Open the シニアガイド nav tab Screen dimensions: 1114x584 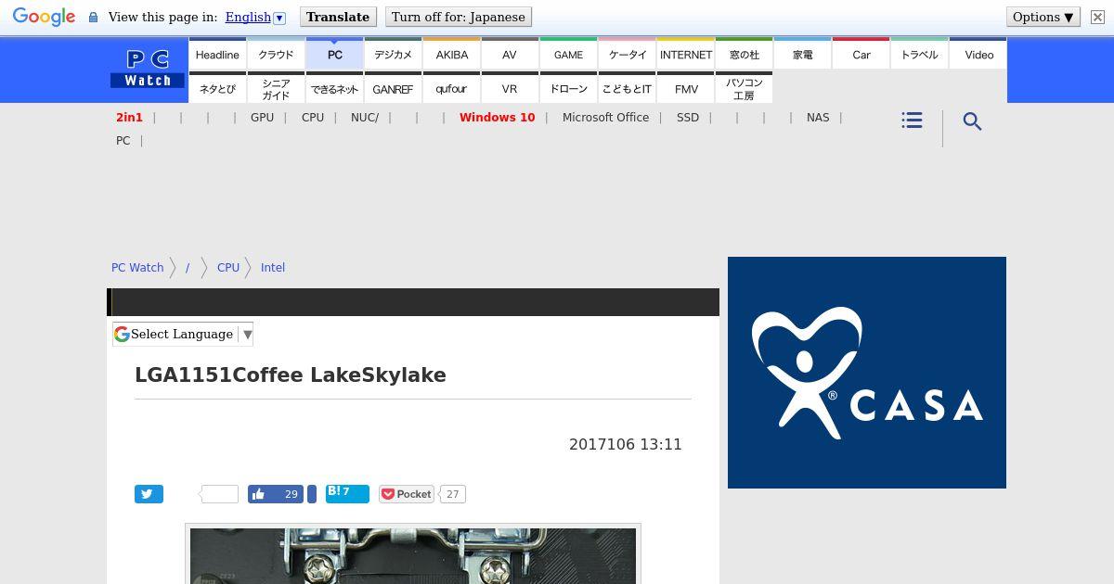[276, 88]
